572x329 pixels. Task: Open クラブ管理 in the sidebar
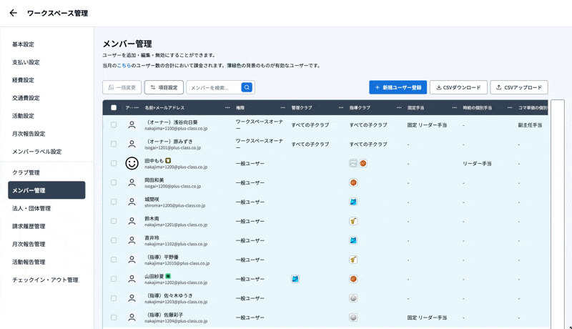[26, 172]
